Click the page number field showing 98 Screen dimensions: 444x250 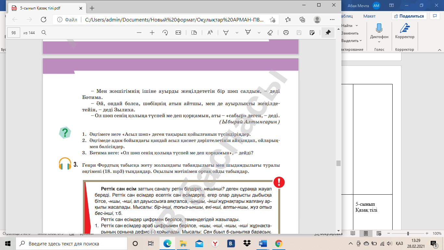click(14, 33)
